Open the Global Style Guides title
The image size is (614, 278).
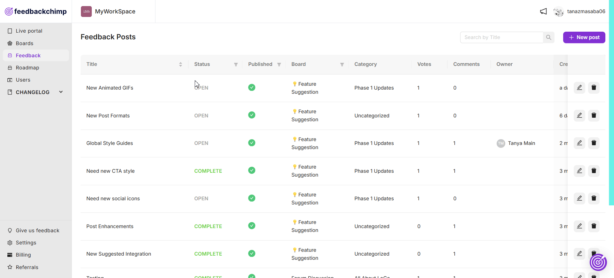point(110,143)
